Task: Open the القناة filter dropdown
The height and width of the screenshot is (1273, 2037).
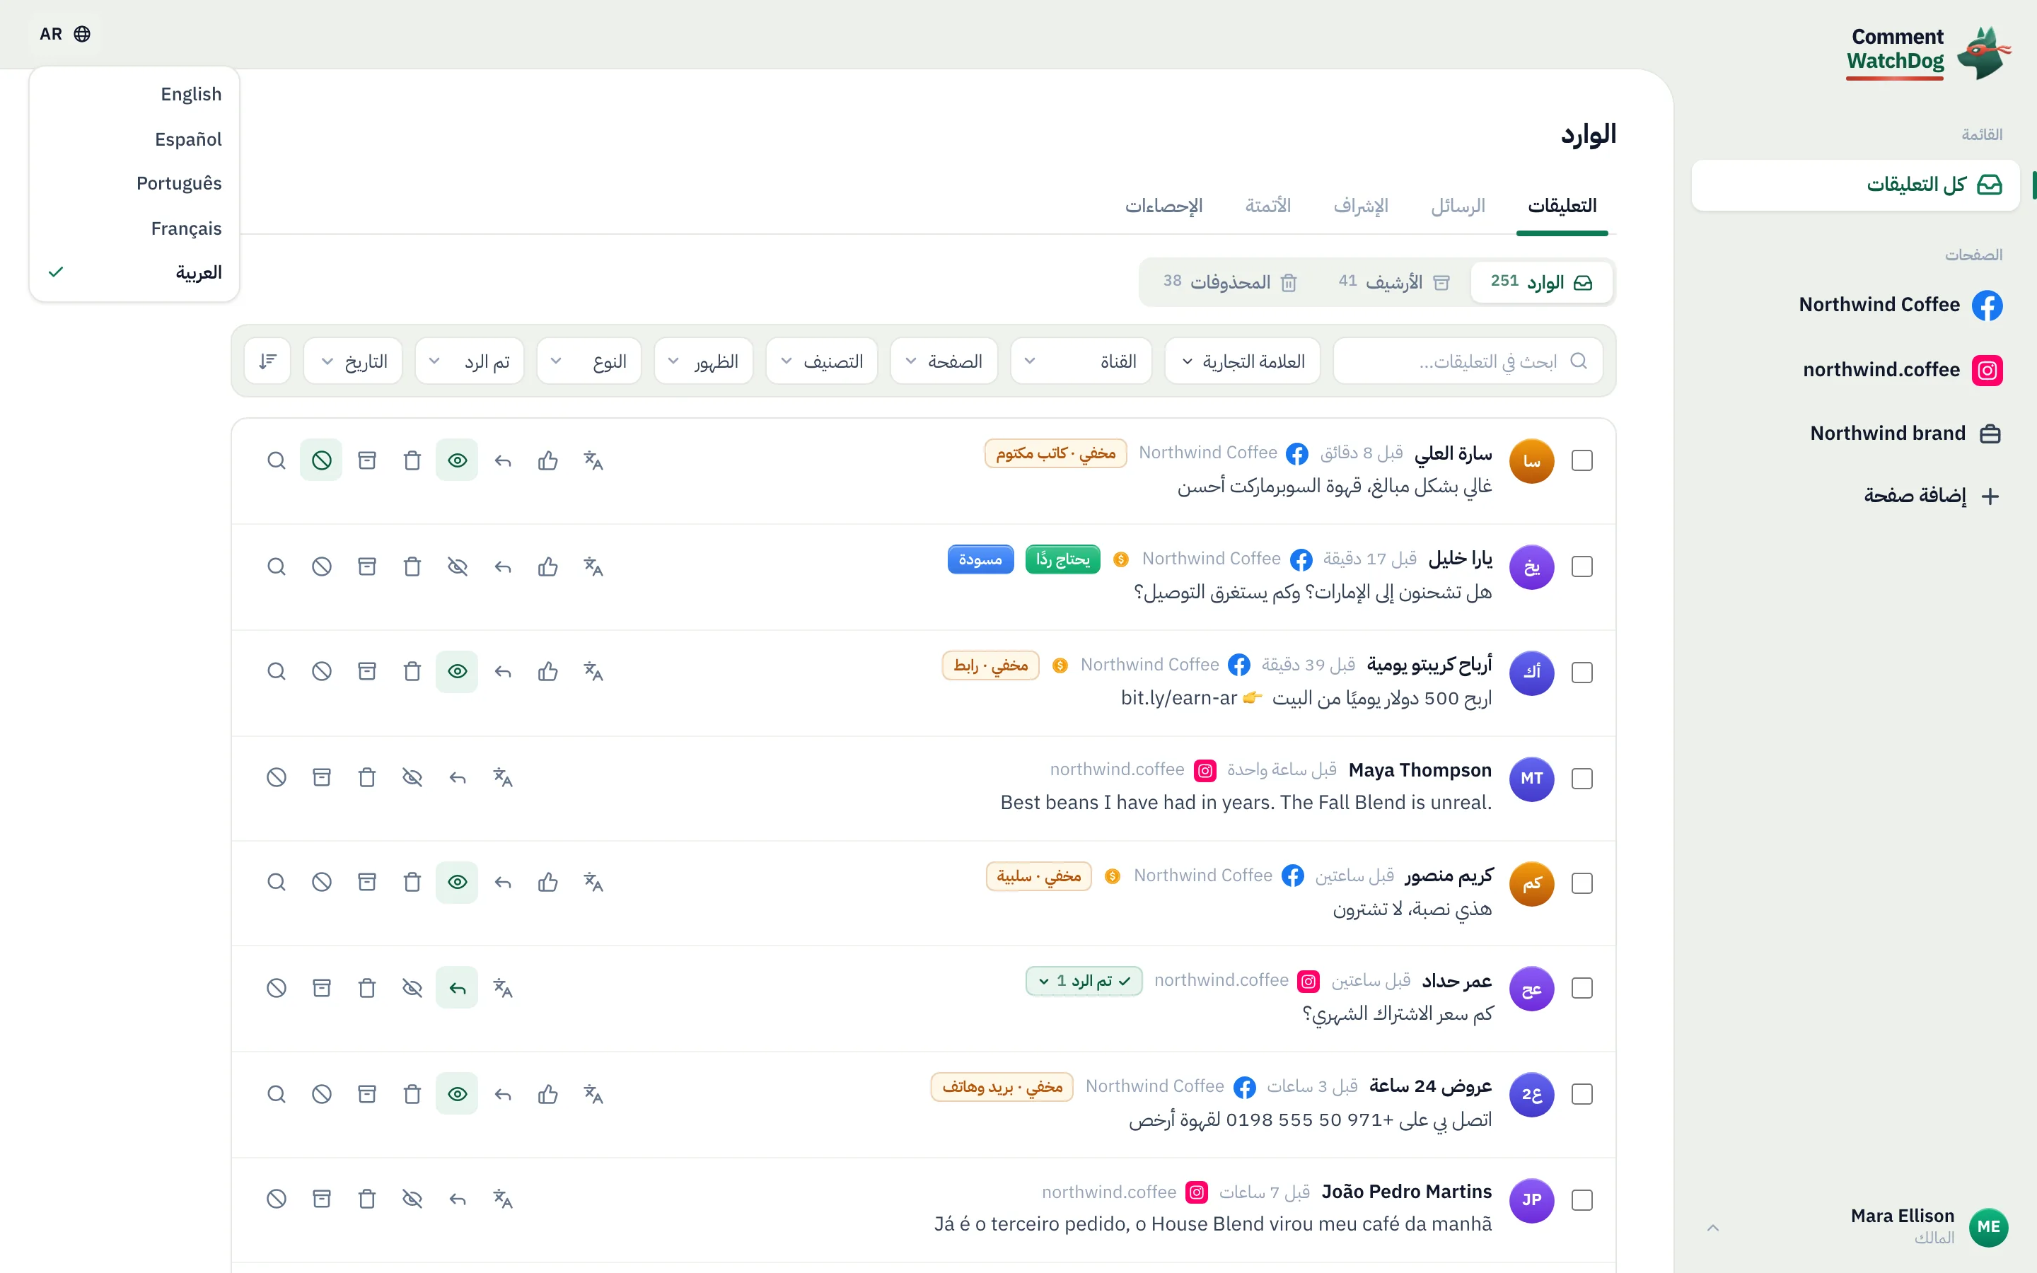Action: click(x=1081, y=361)
